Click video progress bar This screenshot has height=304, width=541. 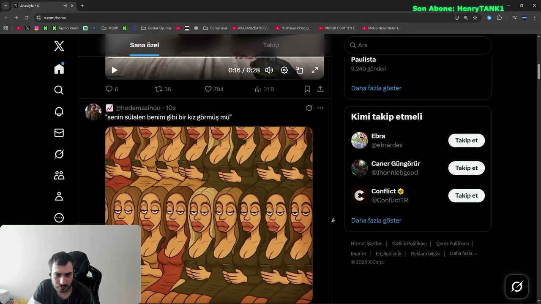214,57
